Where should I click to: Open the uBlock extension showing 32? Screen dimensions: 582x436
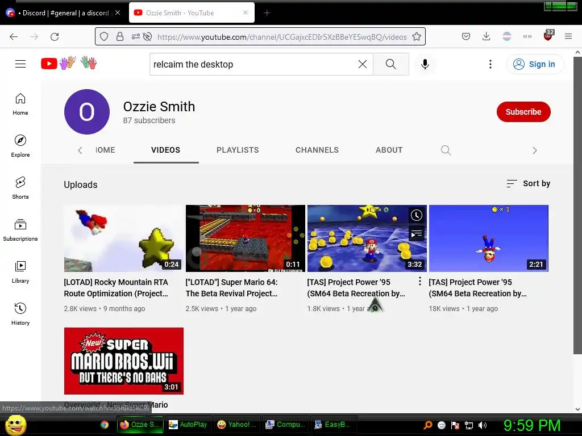[548, 36]
